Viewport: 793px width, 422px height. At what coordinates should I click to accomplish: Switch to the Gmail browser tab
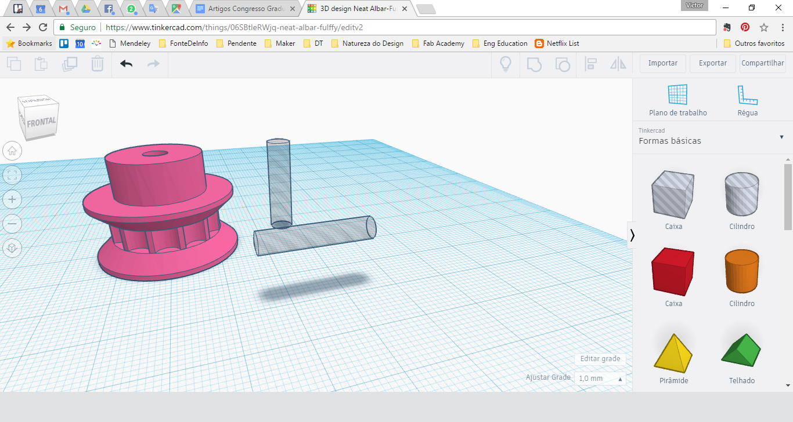63,9
